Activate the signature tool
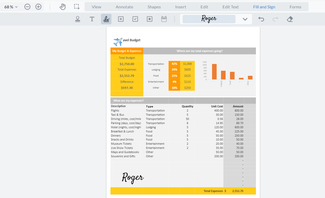The image size is (325, 198). coord(106,19)
